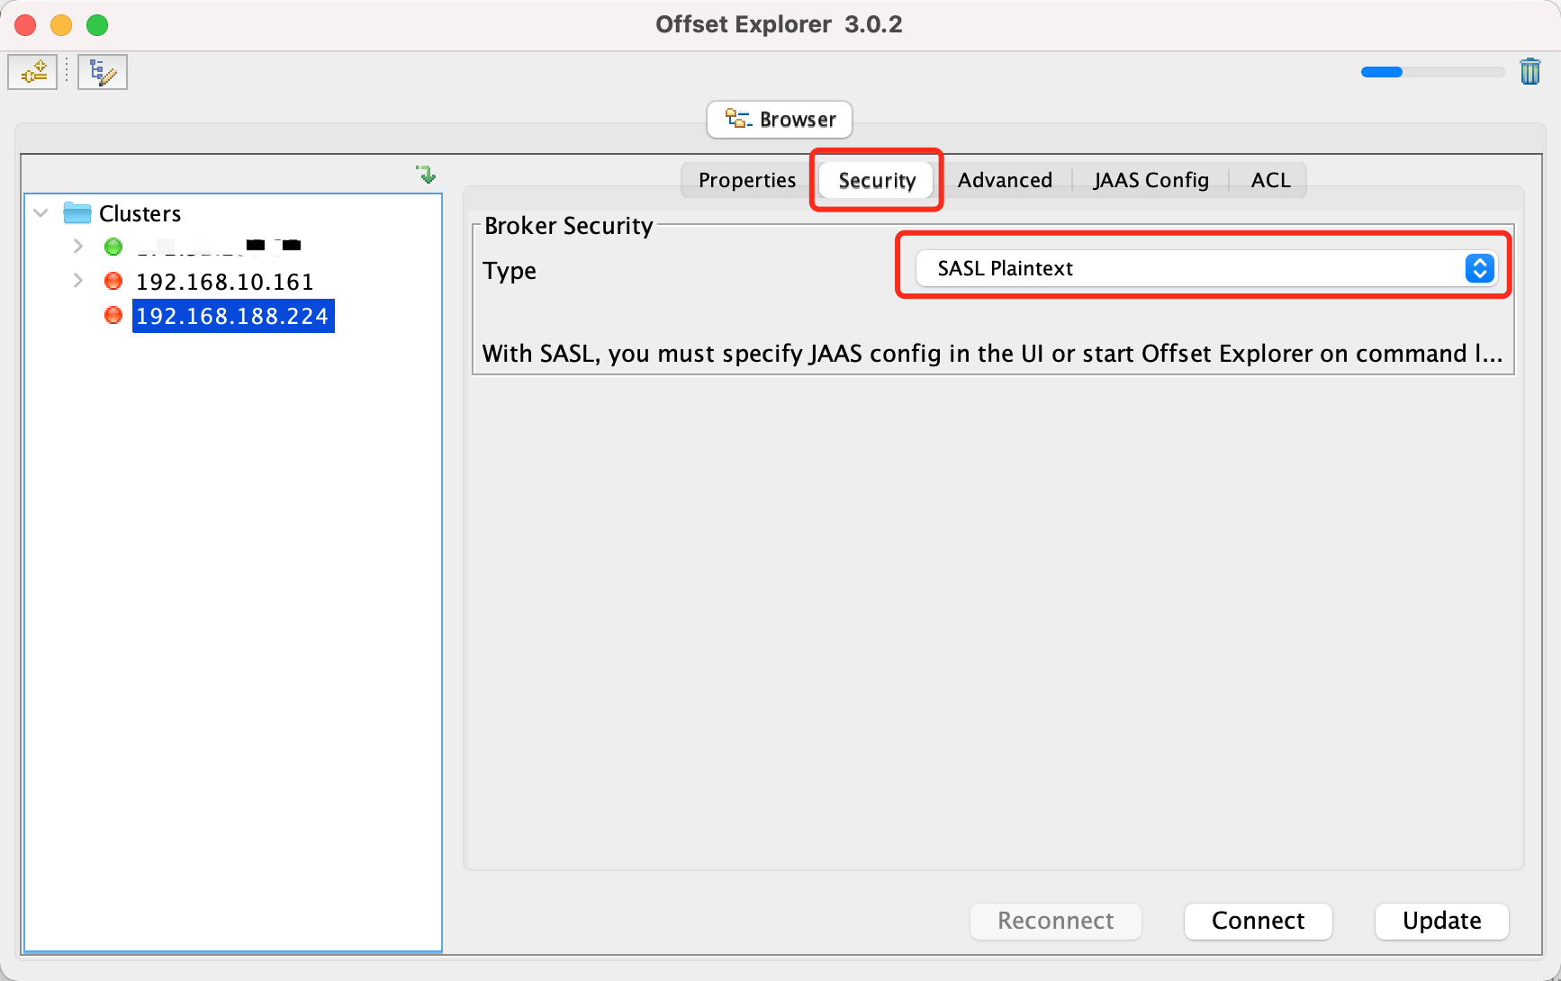1561x981 pixels.
Task: Click the Broker Security group title
Action: click(569, 226)
